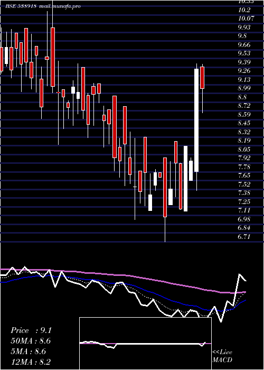Click the '12MA : 8.2' readout
The image size is (264, 370).
pos(31,362)
